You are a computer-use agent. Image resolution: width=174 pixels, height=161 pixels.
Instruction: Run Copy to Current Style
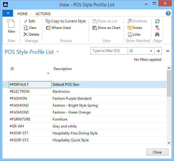coord(66,21)
